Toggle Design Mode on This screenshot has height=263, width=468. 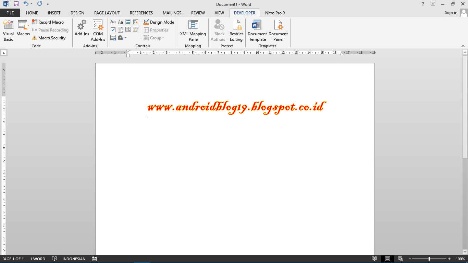pos(159,22)
